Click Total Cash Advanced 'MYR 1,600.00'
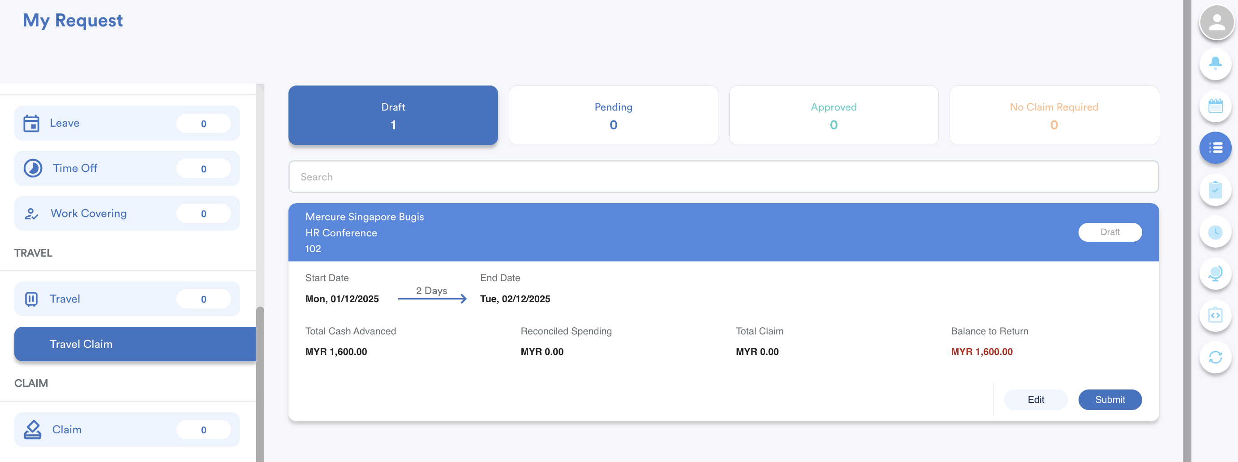This screenshot has width=1238, height=462. pos(336,352)
